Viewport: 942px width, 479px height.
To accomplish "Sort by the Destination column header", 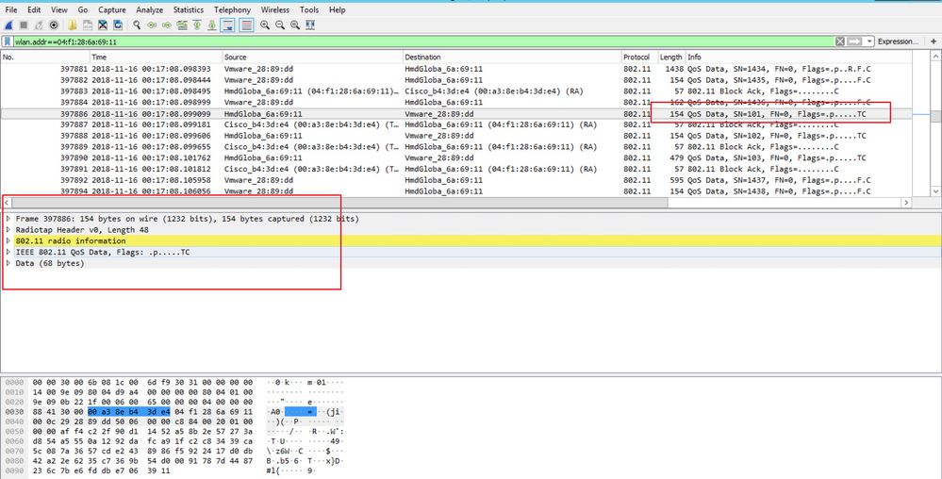I will coord(512,58).
